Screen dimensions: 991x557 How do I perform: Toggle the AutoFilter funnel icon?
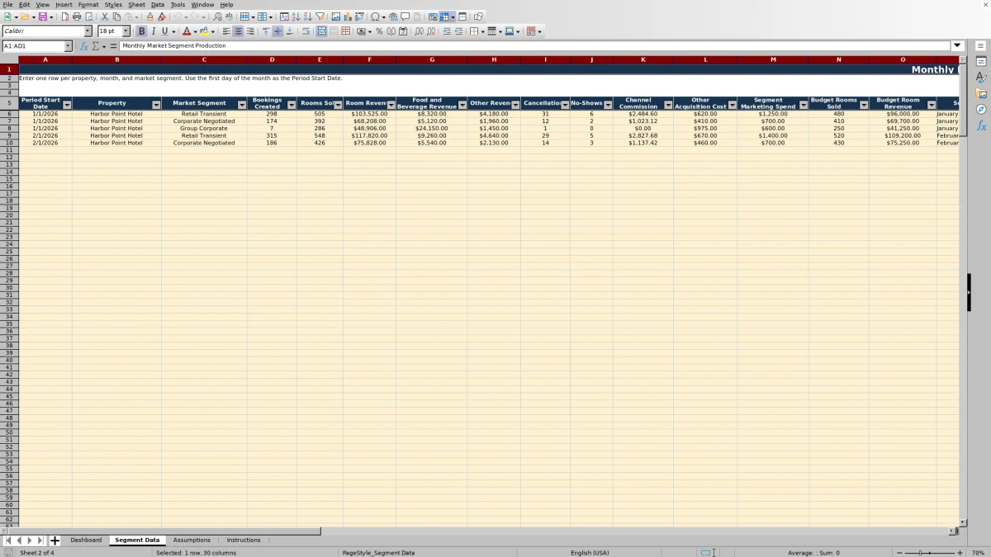coord(320,17)
